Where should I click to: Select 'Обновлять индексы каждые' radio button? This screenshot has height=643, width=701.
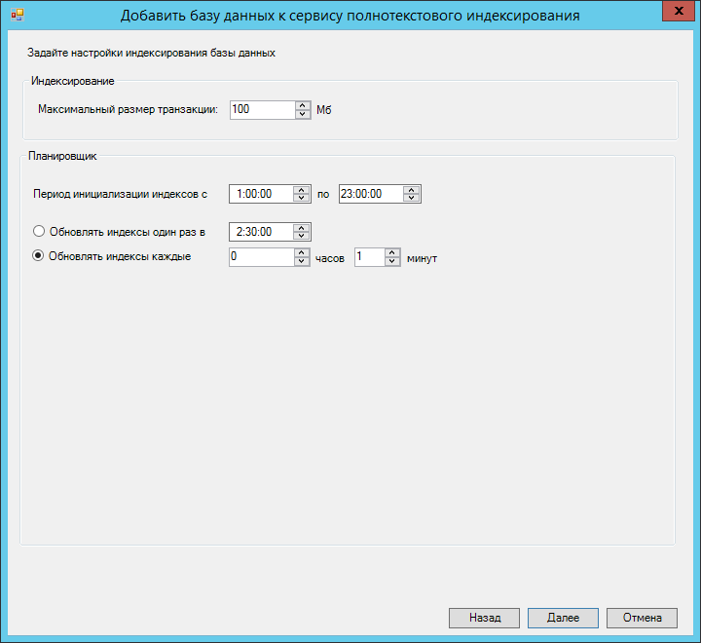(x=40, y=257)
